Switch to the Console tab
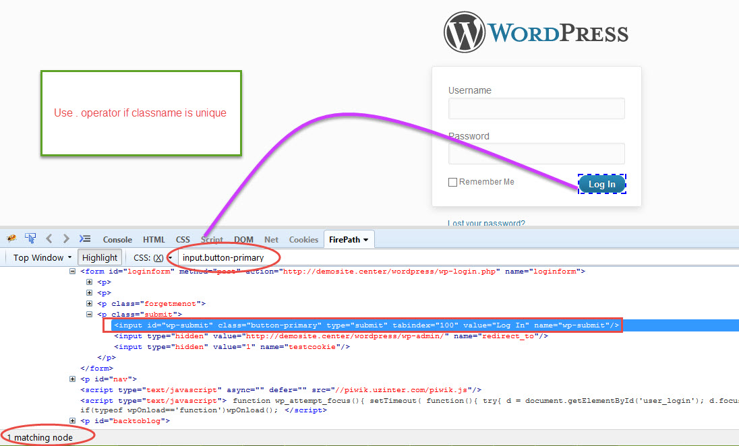The image size is (739, 446). click(117, 239)
